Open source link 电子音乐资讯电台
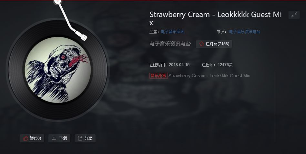This screenshot has height=154, width=306. tap(245, 32)
